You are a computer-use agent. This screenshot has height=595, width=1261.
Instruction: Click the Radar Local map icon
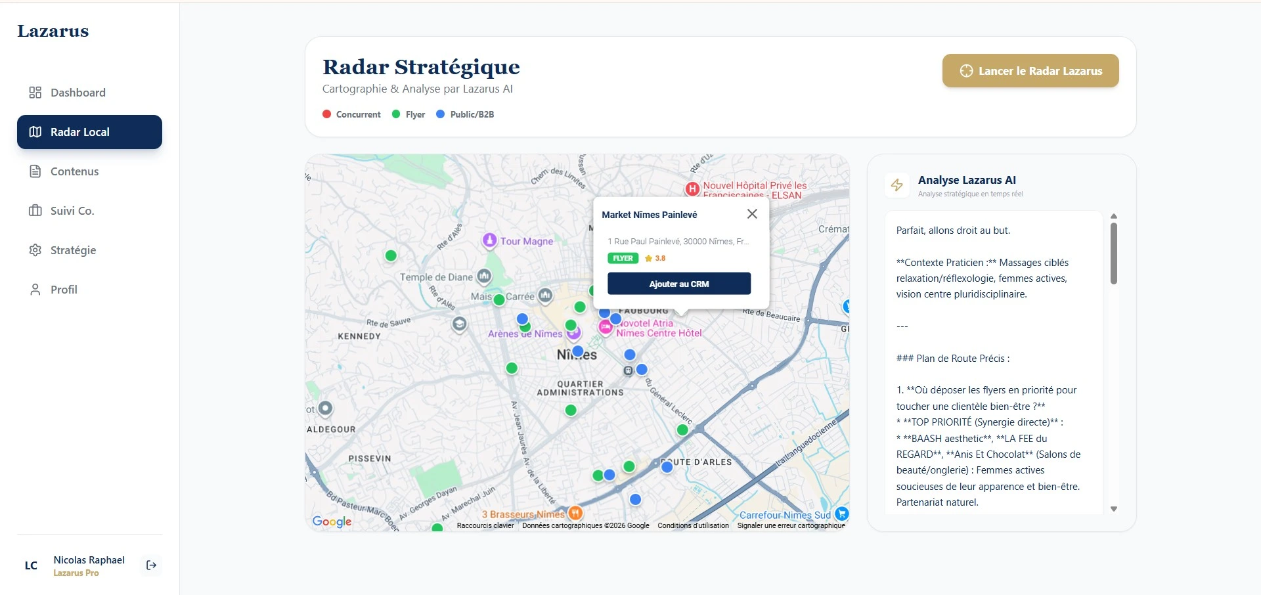(x=35, y=132)
